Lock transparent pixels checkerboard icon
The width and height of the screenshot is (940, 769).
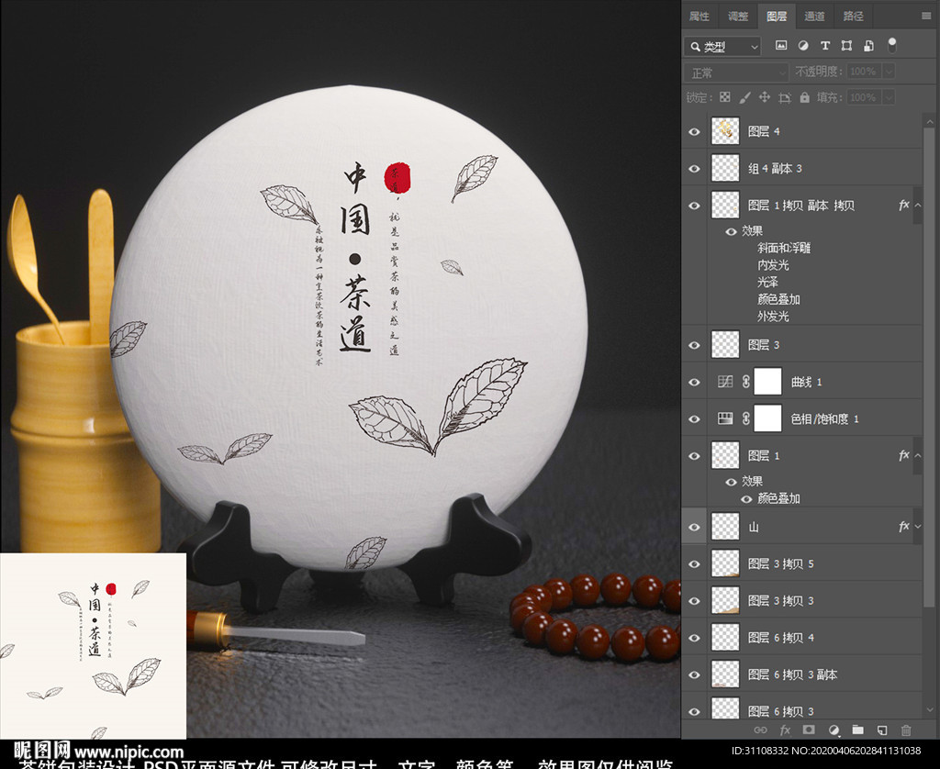click(x=725, y=97)
